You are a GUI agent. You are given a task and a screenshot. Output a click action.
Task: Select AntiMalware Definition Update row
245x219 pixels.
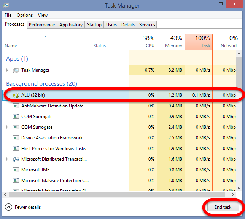coord(120,106)
